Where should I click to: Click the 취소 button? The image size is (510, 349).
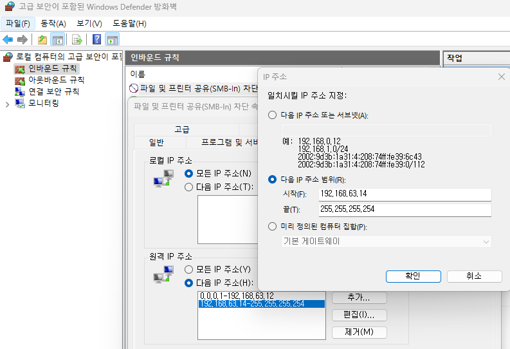[474, 276]
